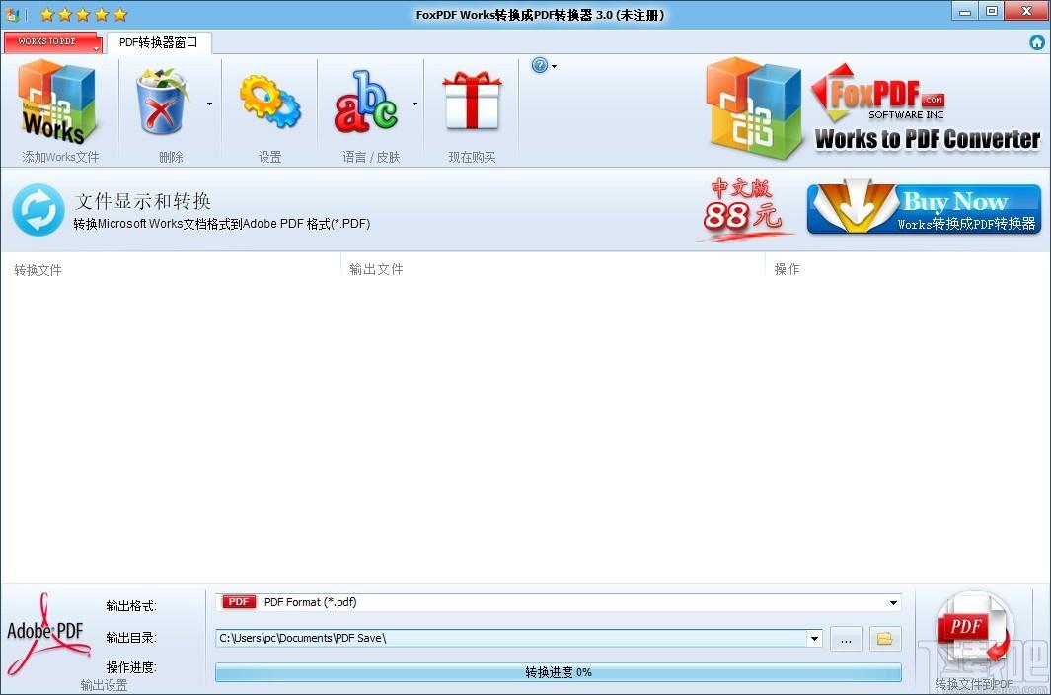
Task: Expand the delete button dropdown arrow
Action: pyautogui.click(x=209, y=104)
